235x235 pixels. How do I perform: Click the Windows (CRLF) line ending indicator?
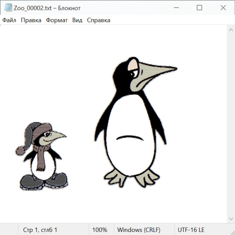coord(139,230)
